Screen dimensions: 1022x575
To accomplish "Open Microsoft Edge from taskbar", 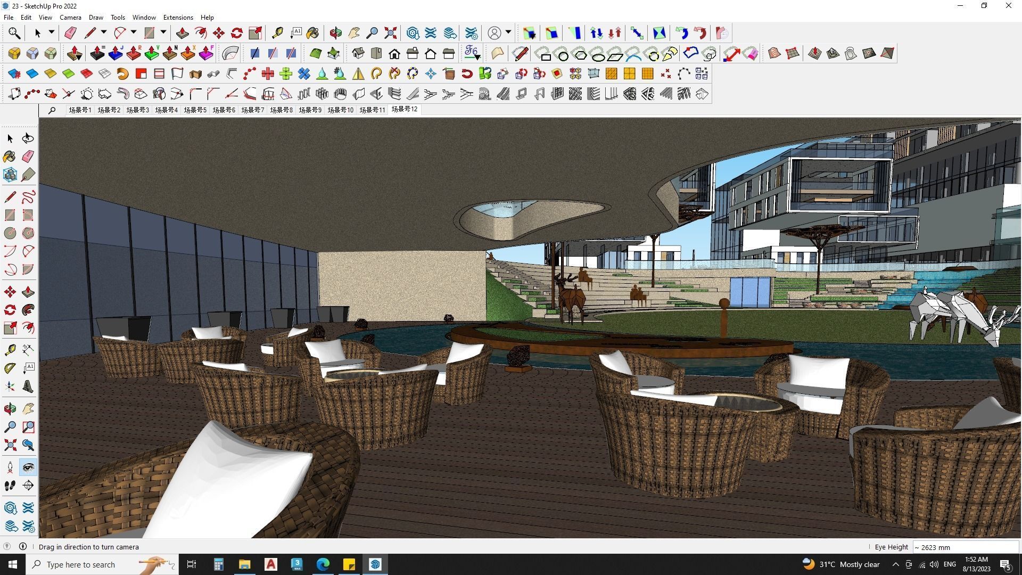I will (x=323, y=564).
